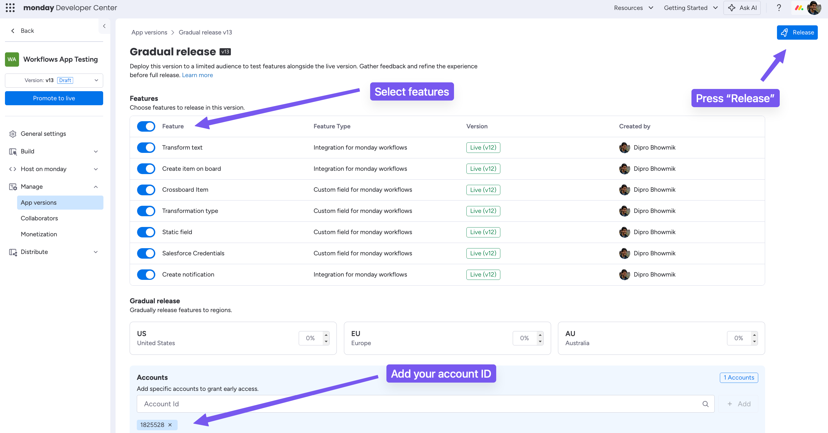Click the Account Id input field

pyautogui.click(x=418, y=404)
